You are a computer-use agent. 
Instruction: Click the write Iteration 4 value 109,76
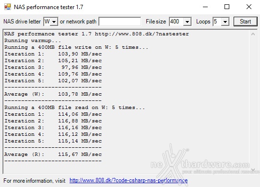tap(68, 74)
